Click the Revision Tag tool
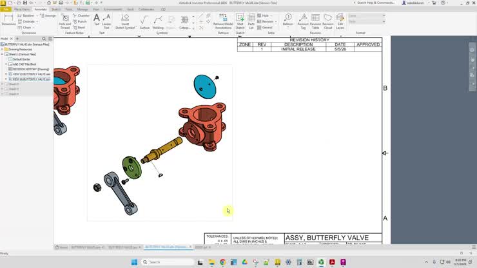The width and height of the screenshot is (477, 268). coord(303,21)
